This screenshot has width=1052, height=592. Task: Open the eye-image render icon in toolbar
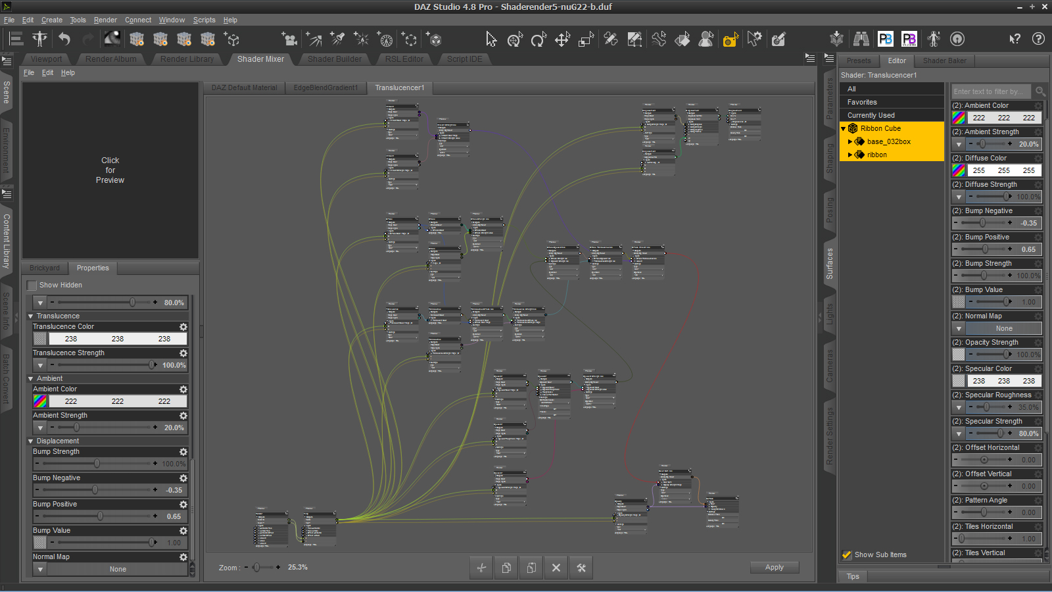pyautogui.click(x=112, y=39)
